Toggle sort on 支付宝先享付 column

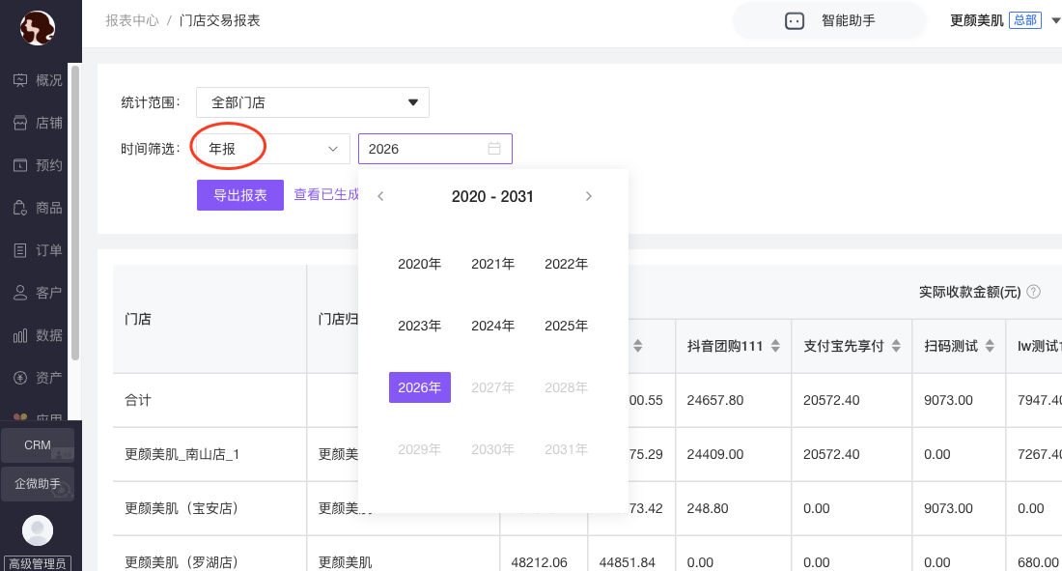click(896, 346)
